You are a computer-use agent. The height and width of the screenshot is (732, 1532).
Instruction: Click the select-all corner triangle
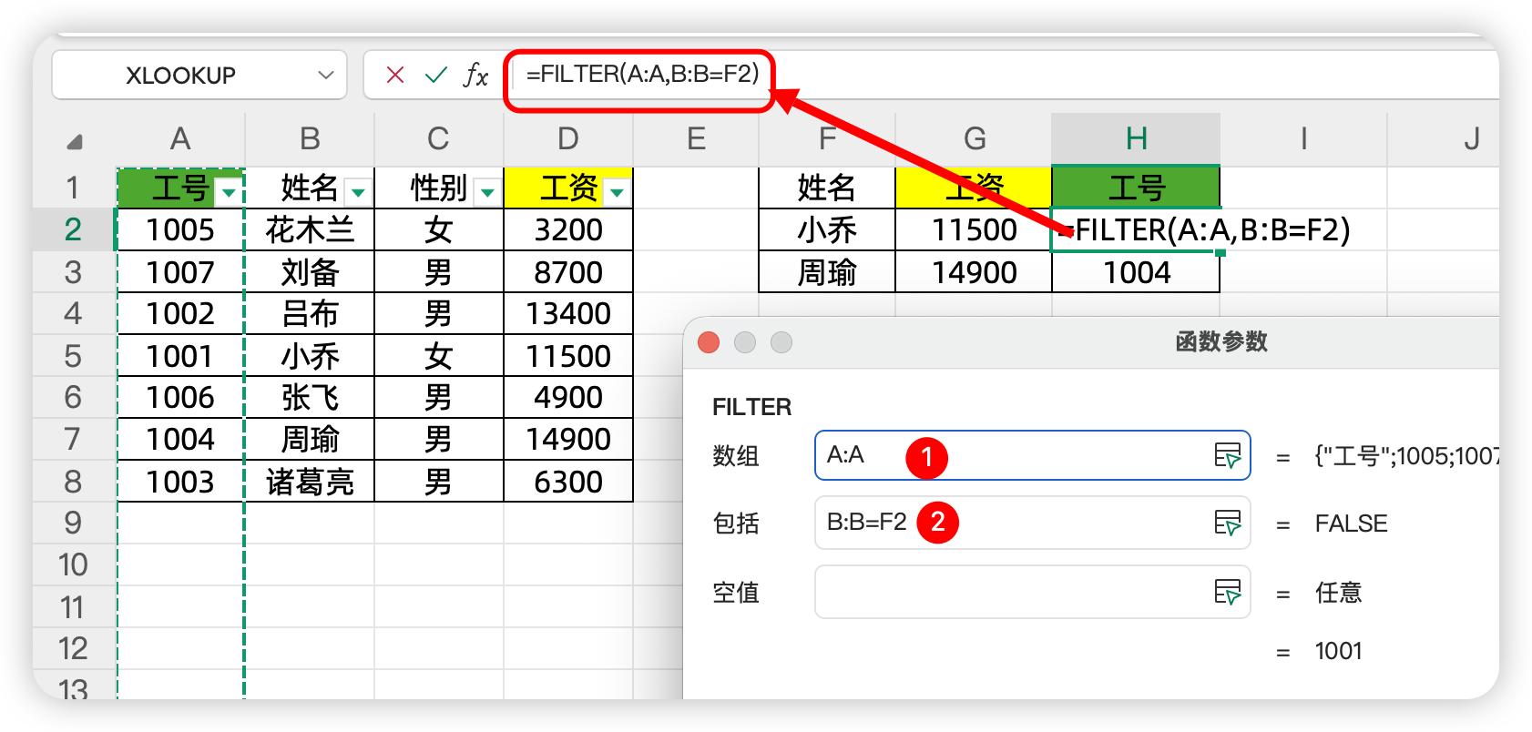(x=75, y=141)
